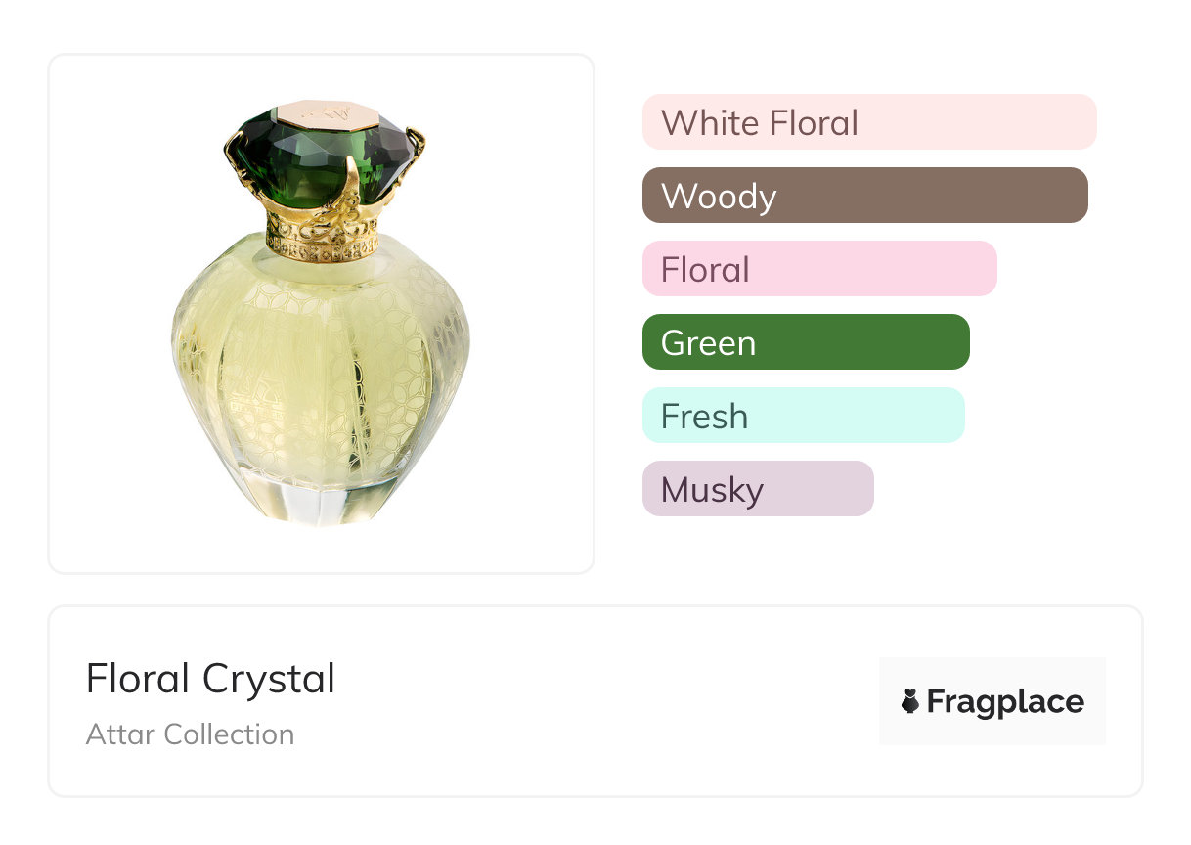The image size is (1191, 845).
Task: Choose the lilac Musky accord bar
Action: 758,489
